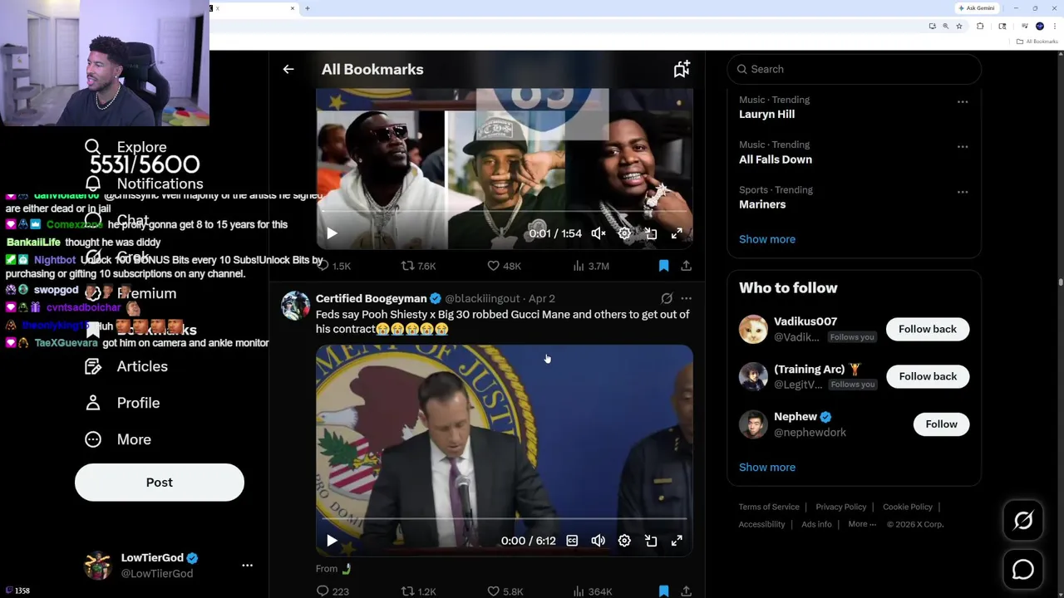Image resolution: width=1064 pixels, height=598 pixels.
Task: Toggle captions on the 6:12 video
Action: (x=572, y=541)
